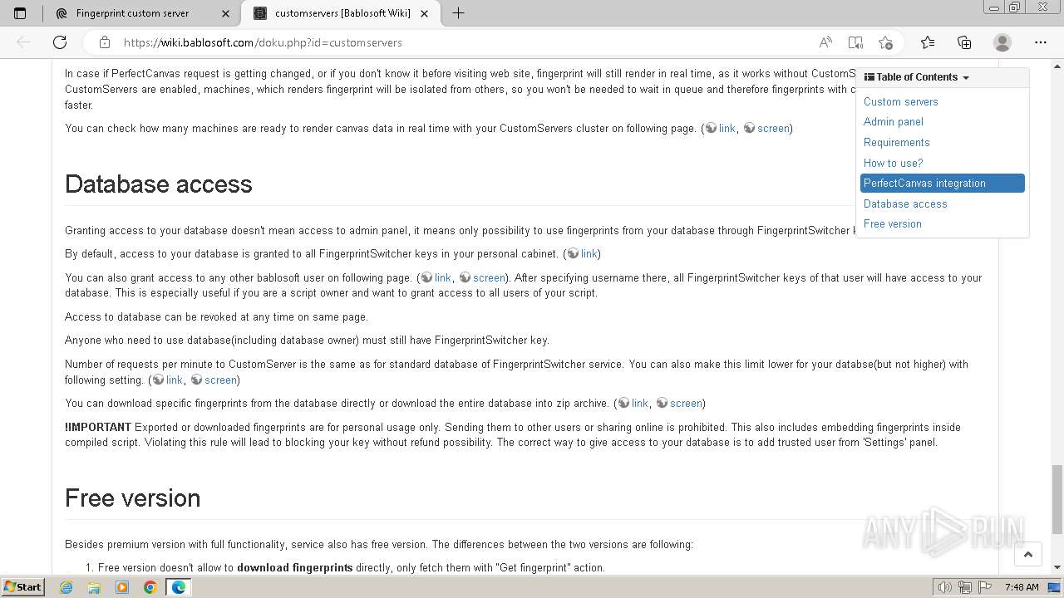Open Collections panel
The width and height of the screenshot is (1064, 598).
click(x=964, y=42)
